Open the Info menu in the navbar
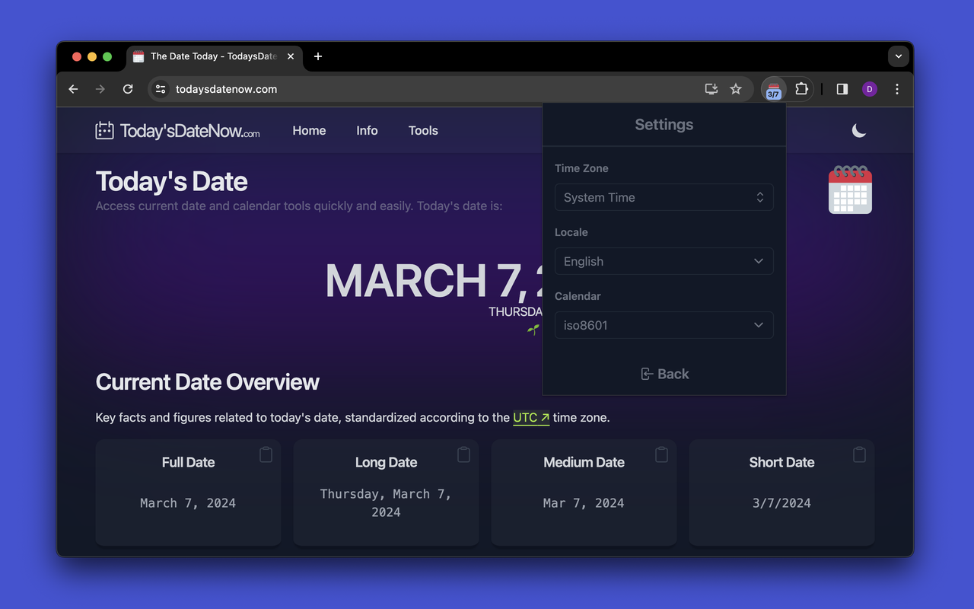 click(367, 131)
